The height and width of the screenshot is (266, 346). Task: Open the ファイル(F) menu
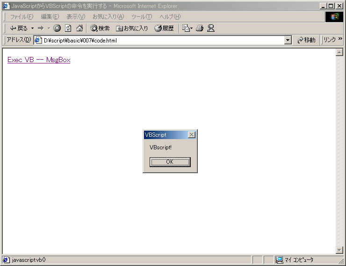coord(22,16)
